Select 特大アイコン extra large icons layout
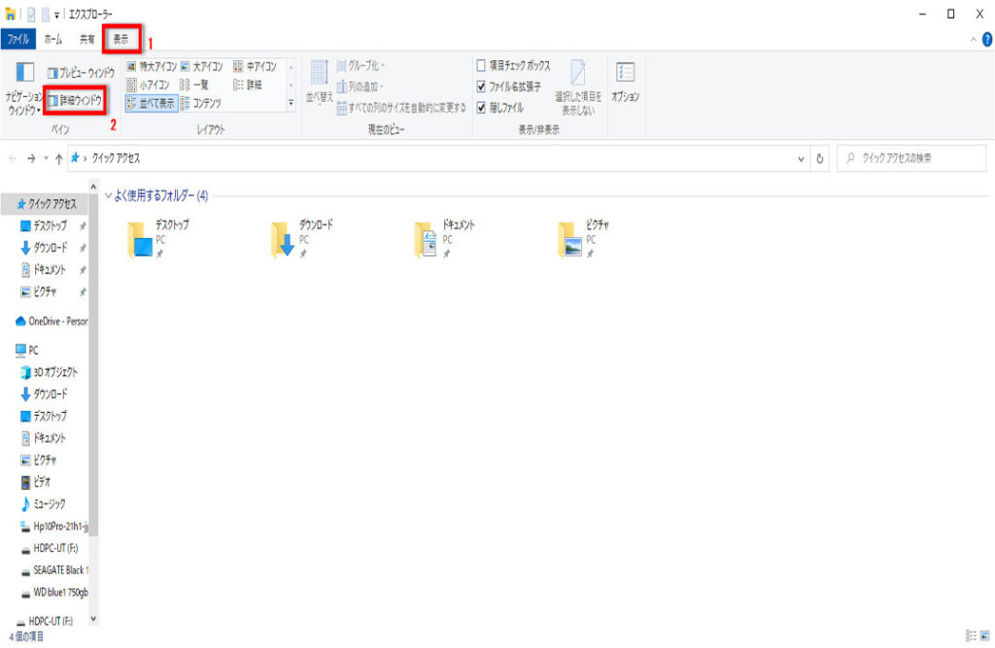The image size is (995, 648). pos(151,67)
